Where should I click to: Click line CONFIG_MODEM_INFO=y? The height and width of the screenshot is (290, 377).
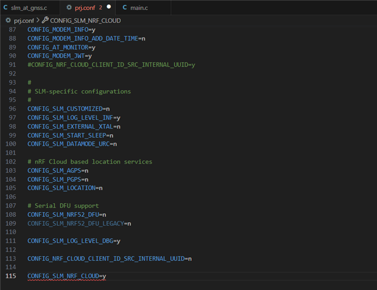pyautogui.click(x=61, y=30)
